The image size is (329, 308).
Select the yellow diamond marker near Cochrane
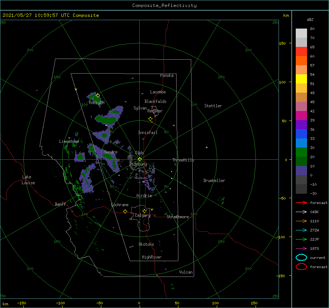coord(125,211)
